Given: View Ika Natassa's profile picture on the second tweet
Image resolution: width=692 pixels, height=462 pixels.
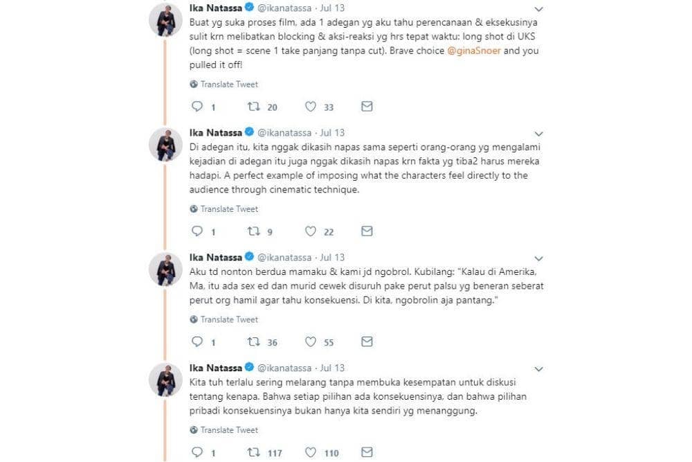Looking at the screenshot, I should tap(165, 145).
